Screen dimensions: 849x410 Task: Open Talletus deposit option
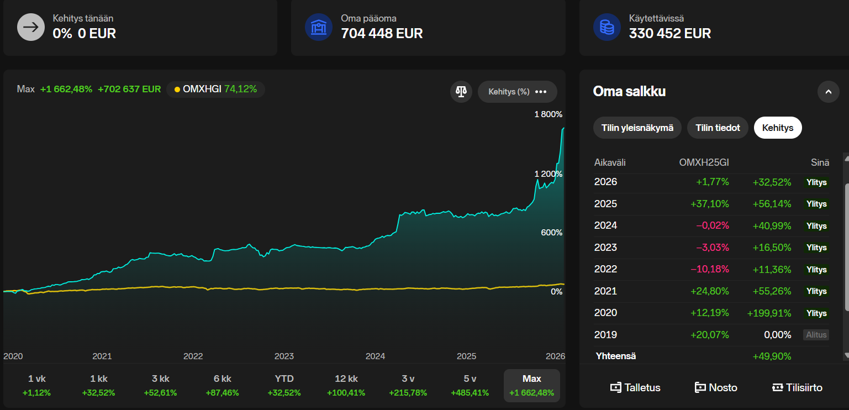635,387
